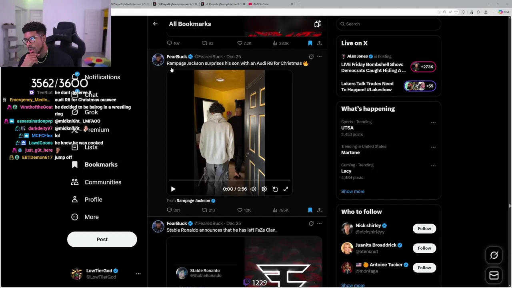Open the floating Grok button

coord(494,255)
